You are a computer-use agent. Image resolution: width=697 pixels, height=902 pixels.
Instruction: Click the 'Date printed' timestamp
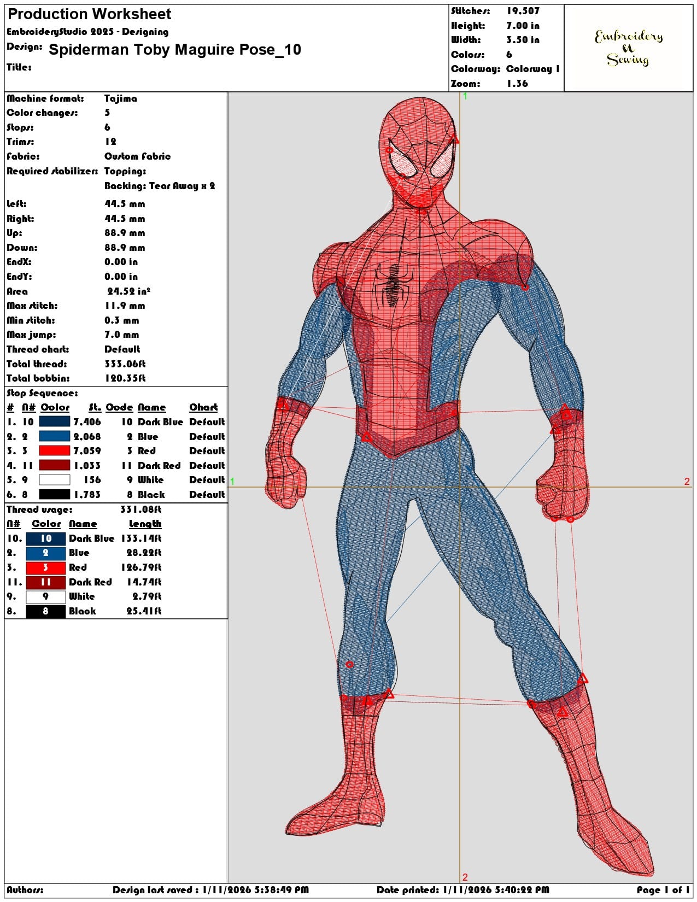(463, 890)
